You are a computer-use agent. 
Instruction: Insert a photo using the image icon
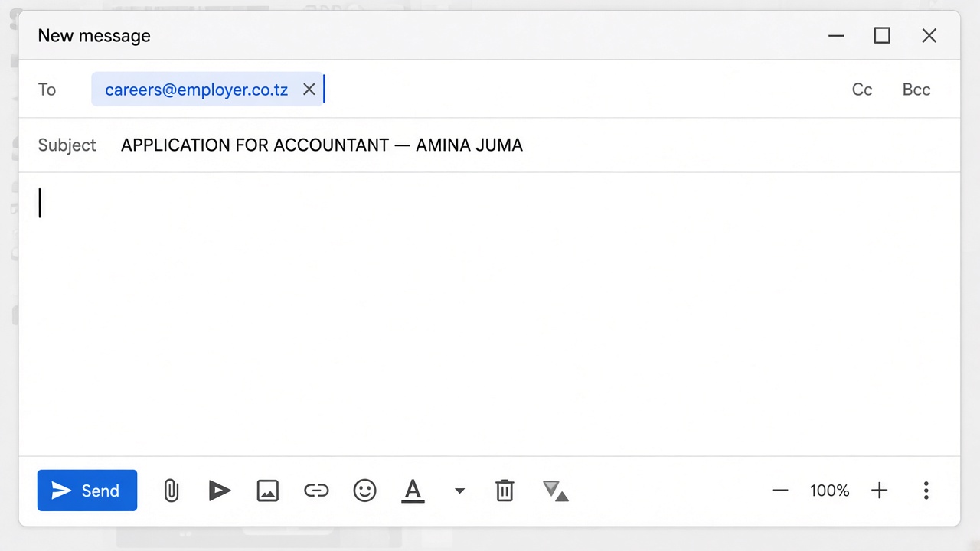(x=268, y=491)
